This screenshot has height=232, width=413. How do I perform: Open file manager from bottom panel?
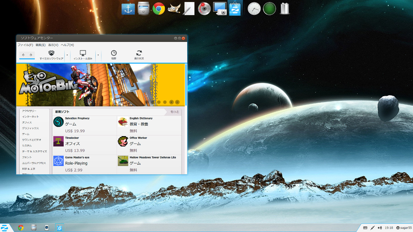(33, 228)
